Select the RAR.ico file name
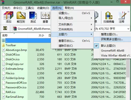Screen dimensions: 131x100 11,92
